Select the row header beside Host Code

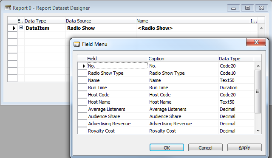click(x=82, y=95)
